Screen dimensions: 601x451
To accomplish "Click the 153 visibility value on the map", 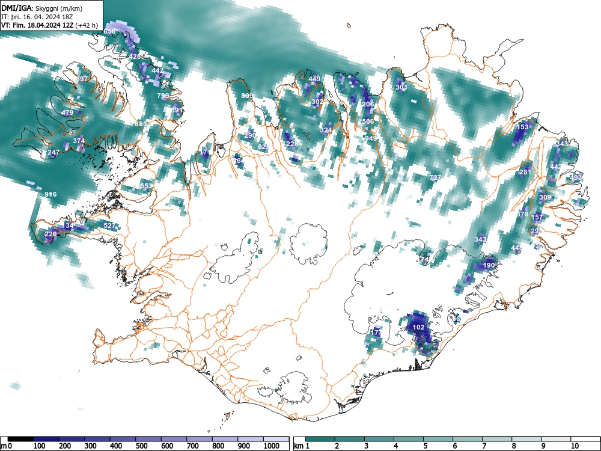I will tap(523, 126).
